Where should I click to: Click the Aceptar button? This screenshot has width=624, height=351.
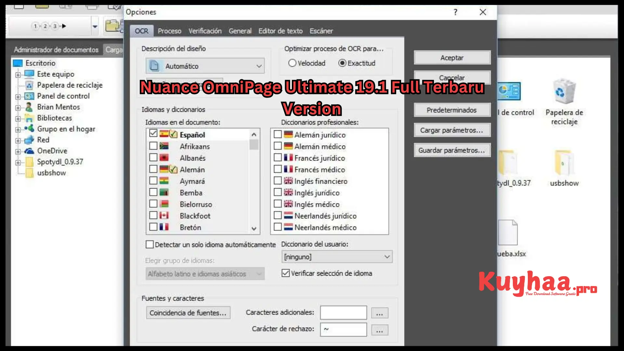tap(452, 58)
